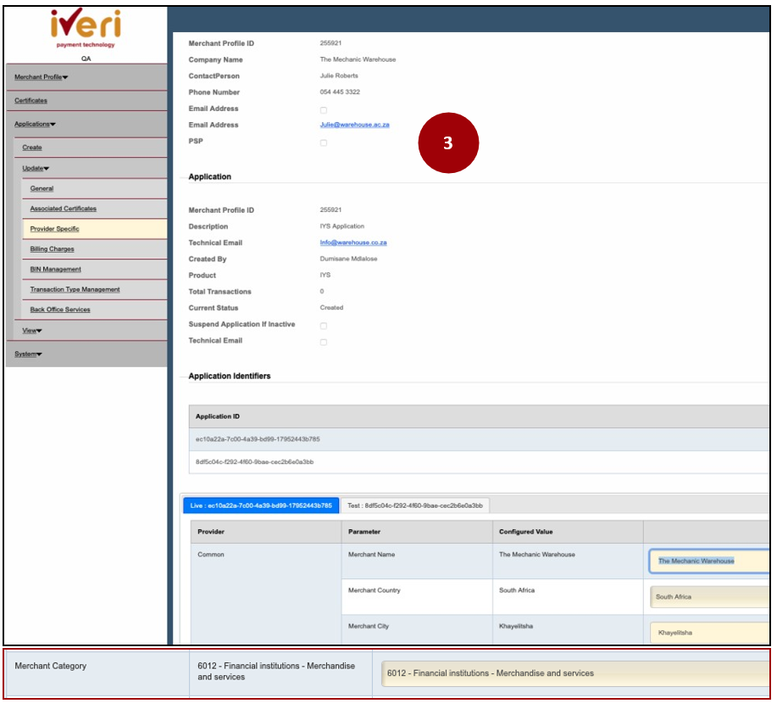Collapse the Applications menu
The width and height of the screenshot is (777, 709).
pos(35,124)
